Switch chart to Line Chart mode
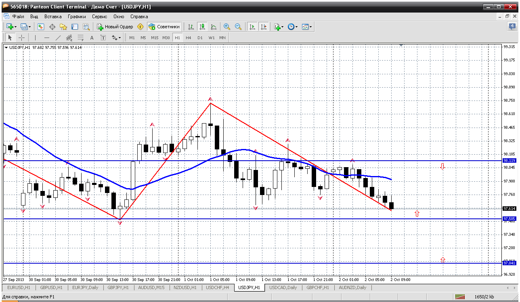The image size is (520, 302). point(214,27)
